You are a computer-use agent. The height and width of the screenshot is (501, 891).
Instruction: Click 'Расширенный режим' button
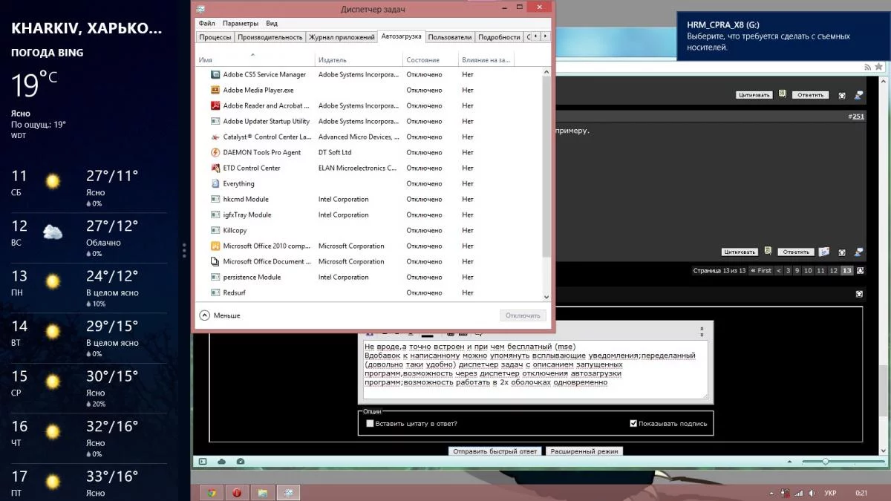(584, 451)
